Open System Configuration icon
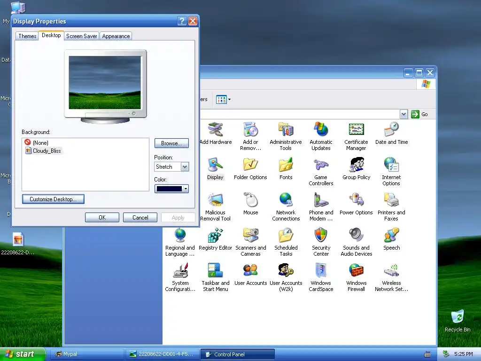481x361 pixels. [180, 271]
